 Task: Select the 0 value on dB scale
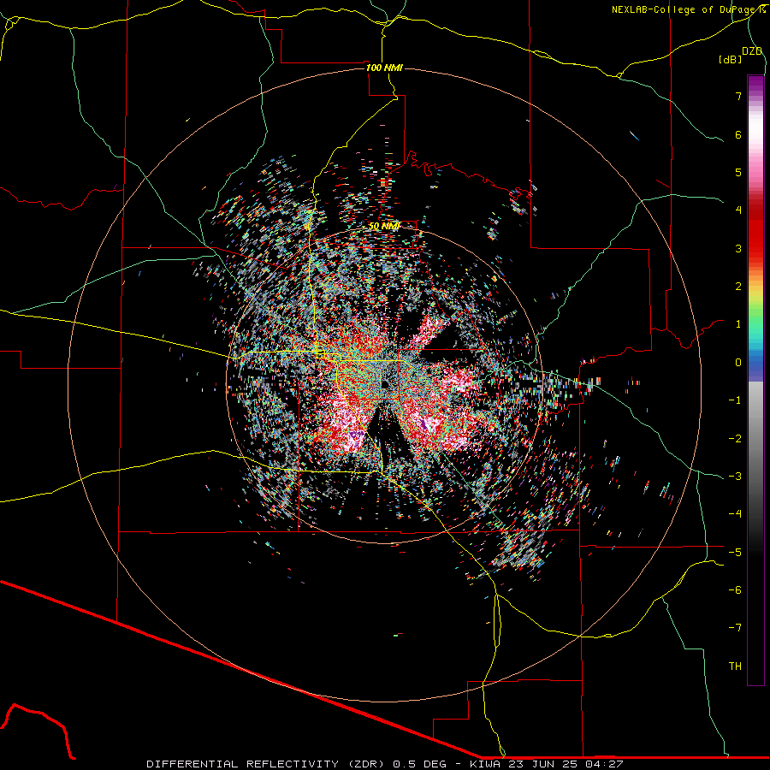point(738,363)
